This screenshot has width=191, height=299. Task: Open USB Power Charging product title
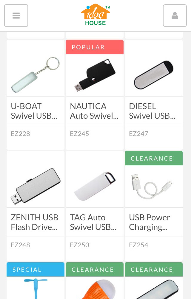(150, 222)
